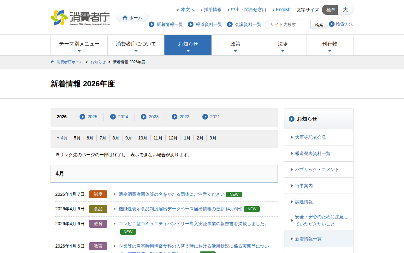The width and height of the screenshot is (404, 253).
Task: Switch font size to 大
Action: pyautogui.click(x=345, y=10)
